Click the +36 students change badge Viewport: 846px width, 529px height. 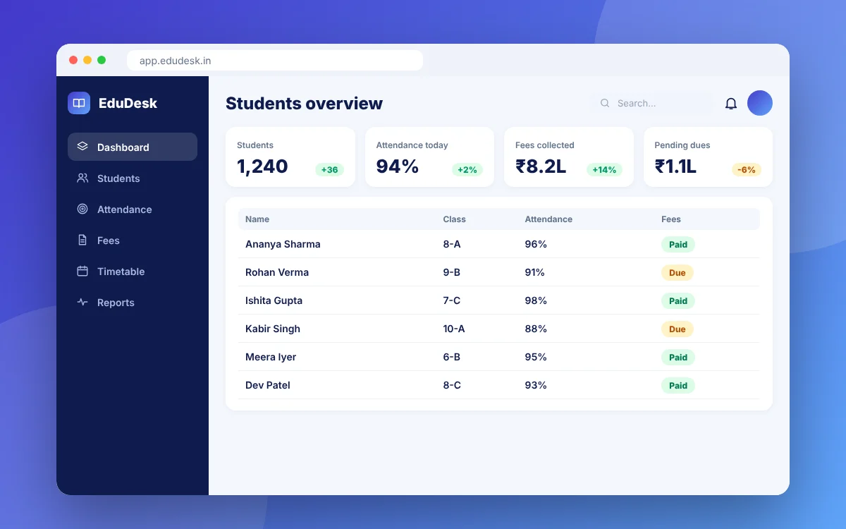[329, 170]
